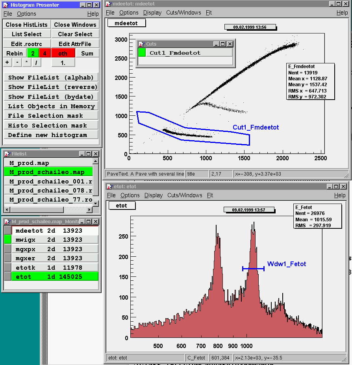Open Display menu in etot window

pyautogui.click(x=154, y=195)
